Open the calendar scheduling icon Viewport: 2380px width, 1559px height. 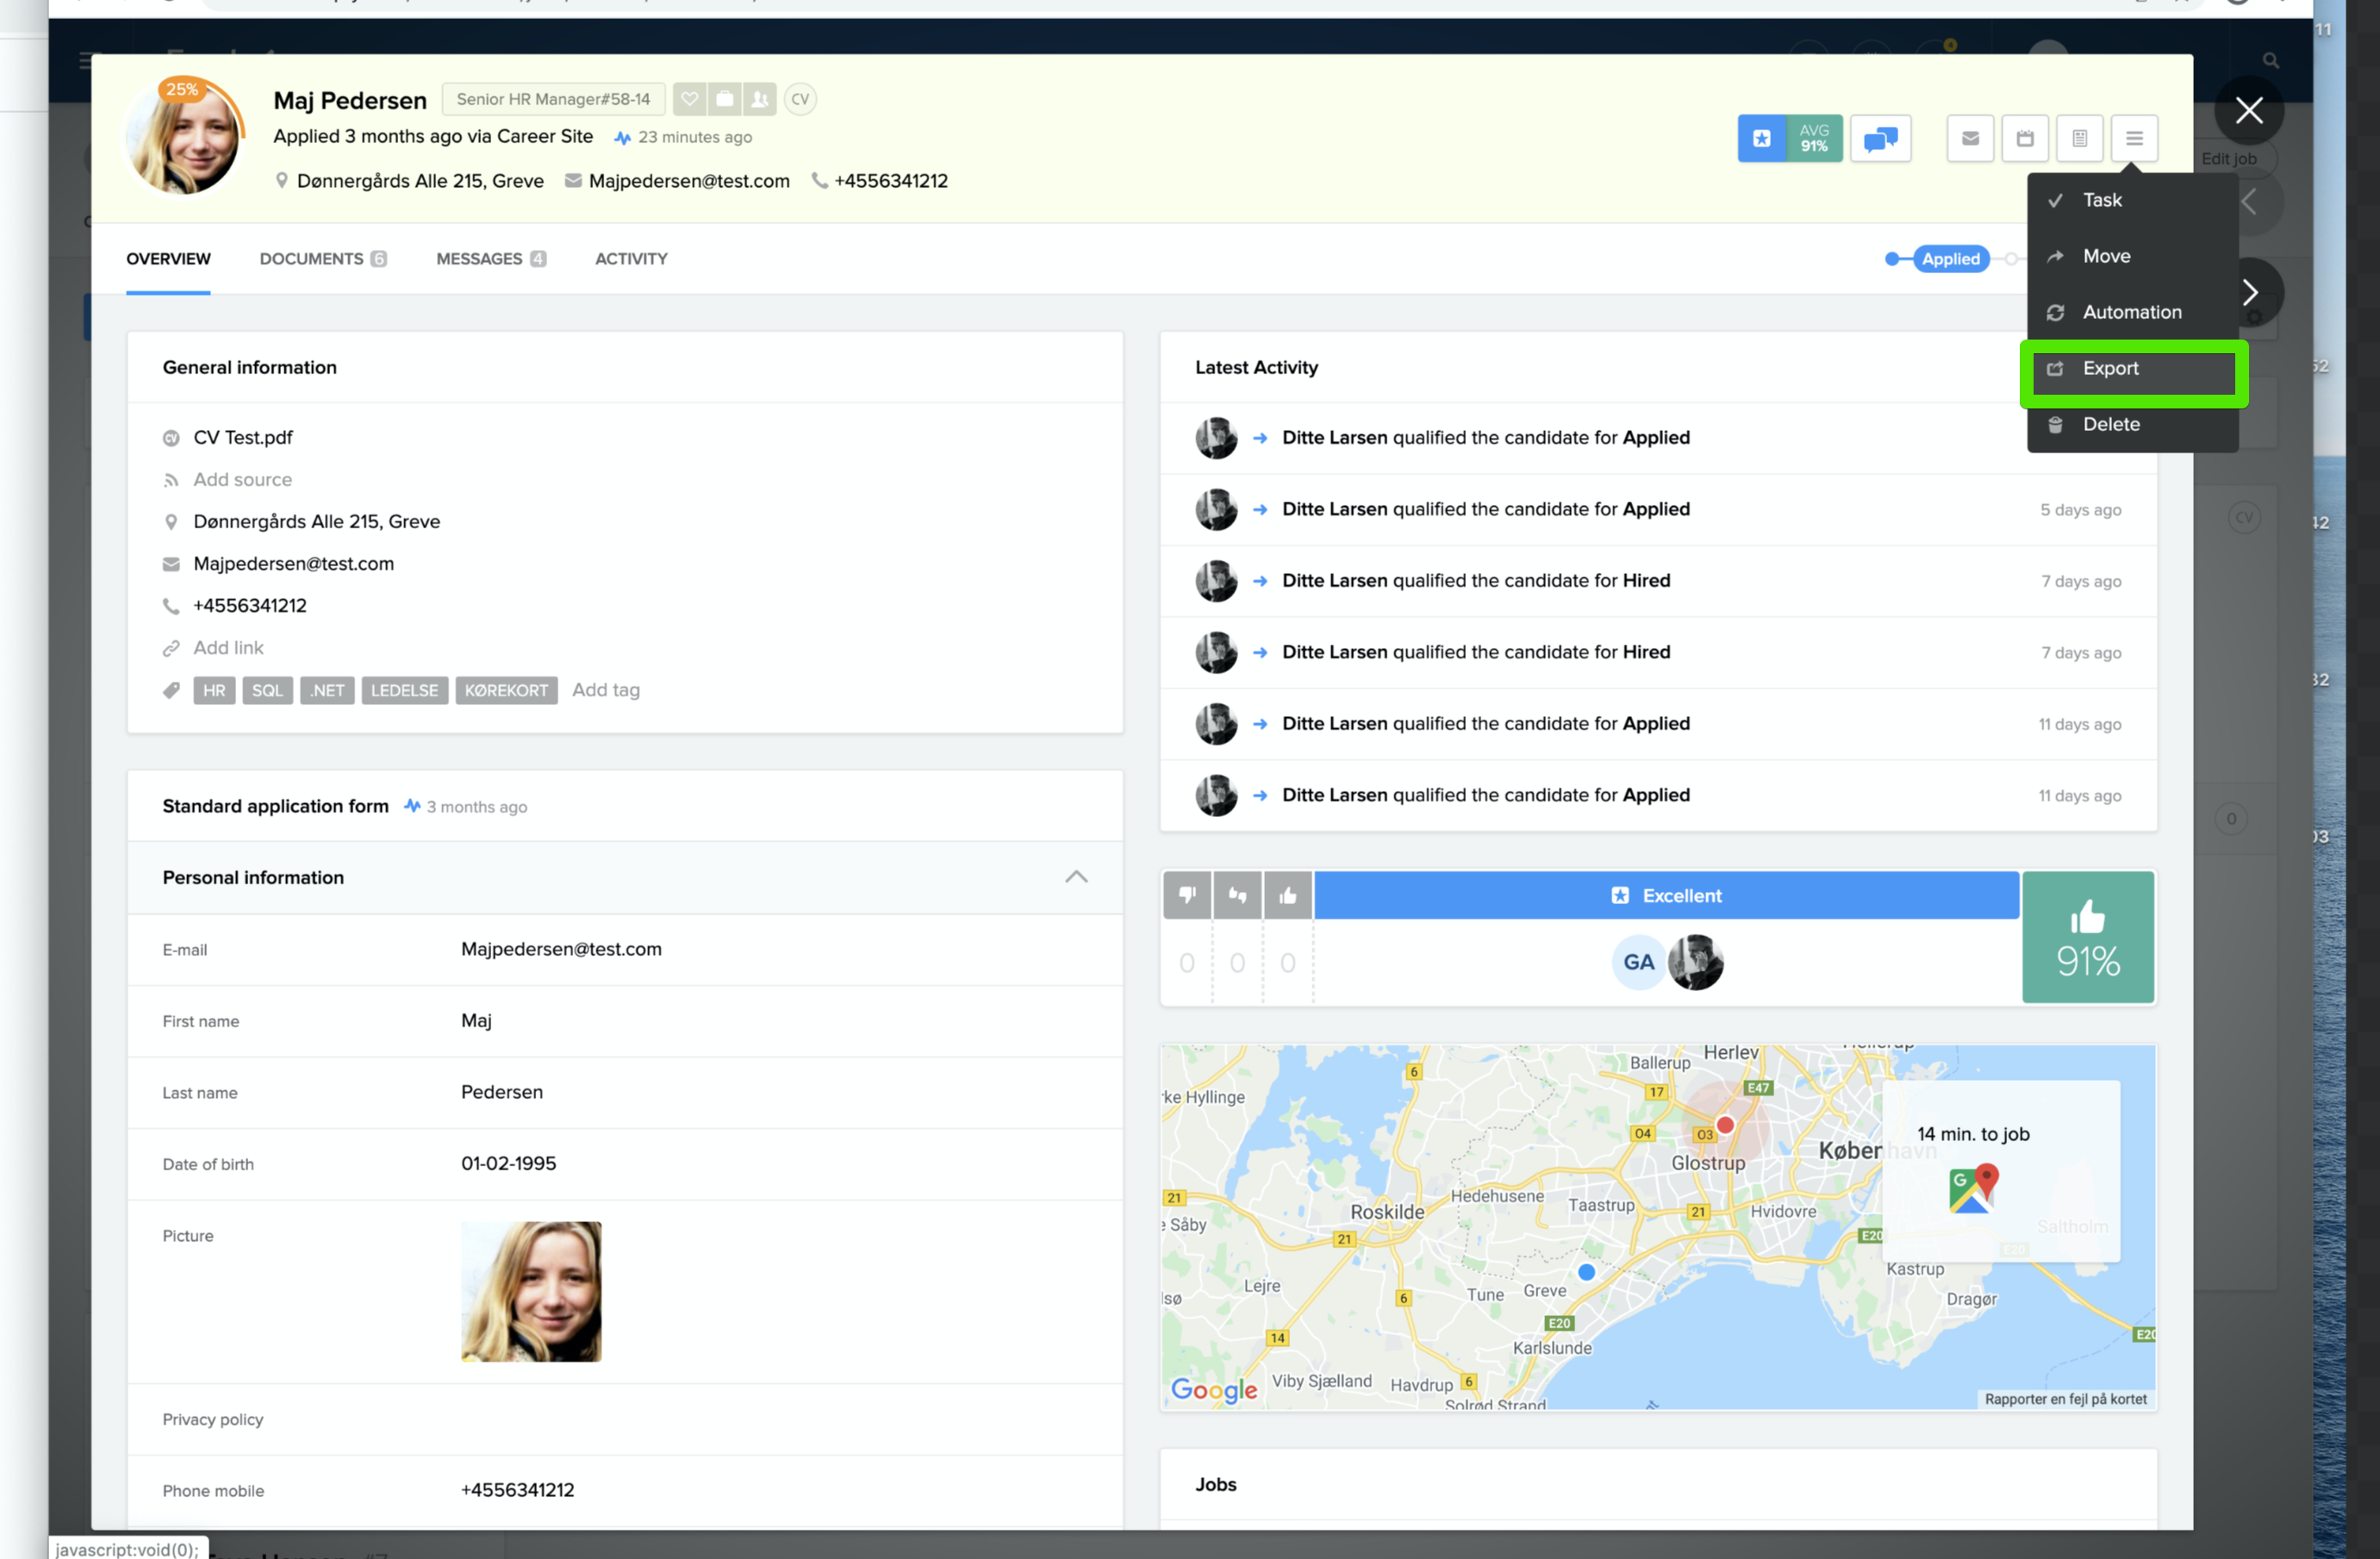(2025, 138)
